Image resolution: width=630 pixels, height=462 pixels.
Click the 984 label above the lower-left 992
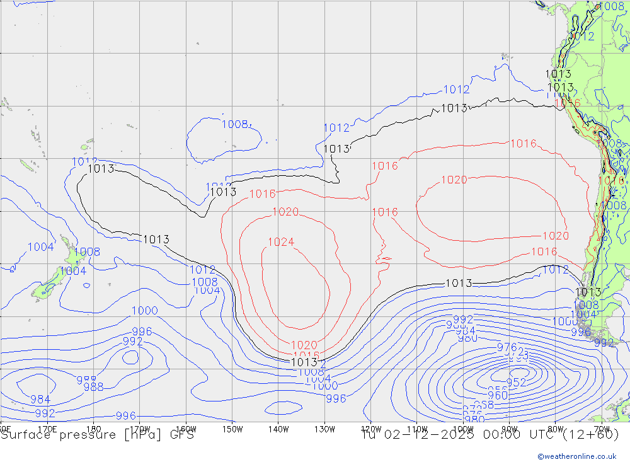[40, 399]
